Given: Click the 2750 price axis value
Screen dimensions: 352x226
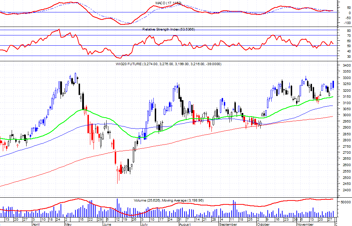Looking at the screenshot, I should (347, 146).
